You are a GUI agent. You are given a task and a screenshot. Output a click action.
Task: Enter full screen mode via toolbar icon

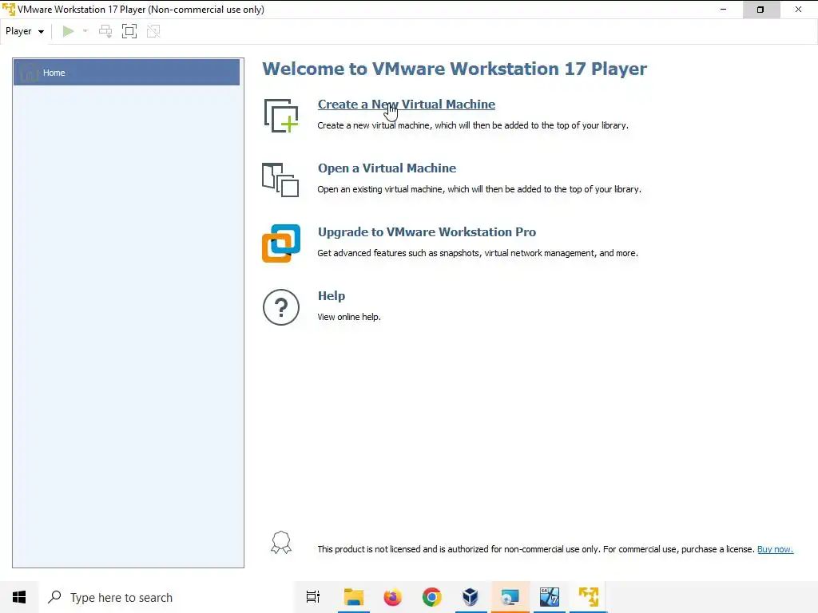tap(129, 31)
